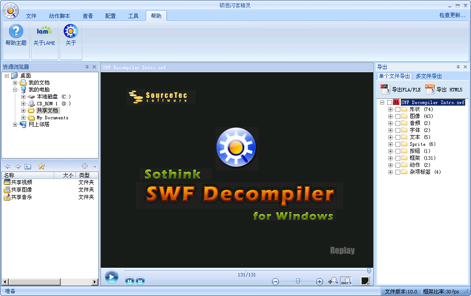
Task: Expand the 网上邻居 tree node
Action: (15, 124)
